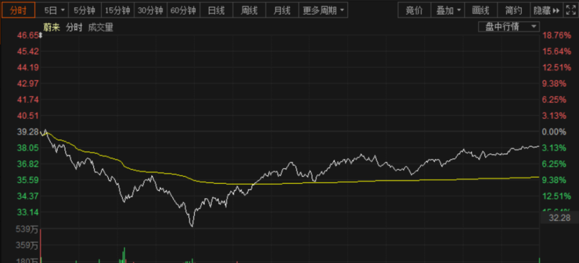This screenshot has height=263, width=579.
Task: Click the yellow 分时 legend label
Action: (x=74, y=27)
